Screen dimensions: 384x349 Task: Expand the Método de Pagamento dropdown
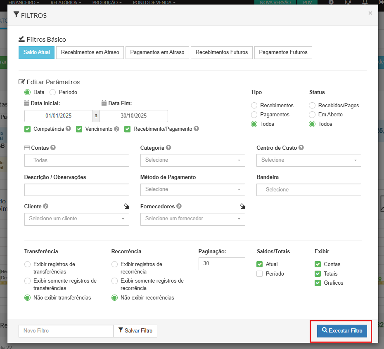click(192, 189)
